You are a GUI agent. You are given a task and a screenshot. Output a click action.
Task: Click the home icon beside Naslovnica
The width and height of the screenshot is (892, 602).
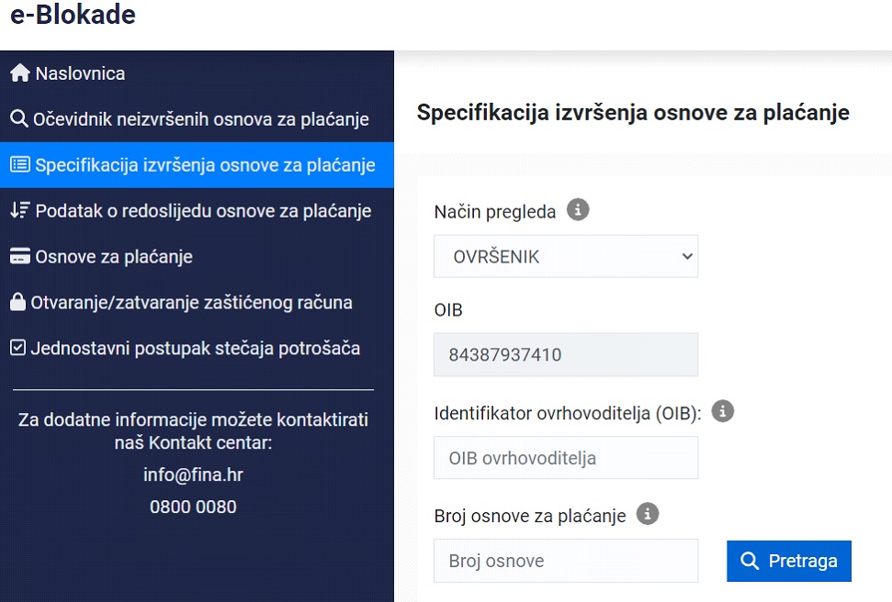point(19,73)
